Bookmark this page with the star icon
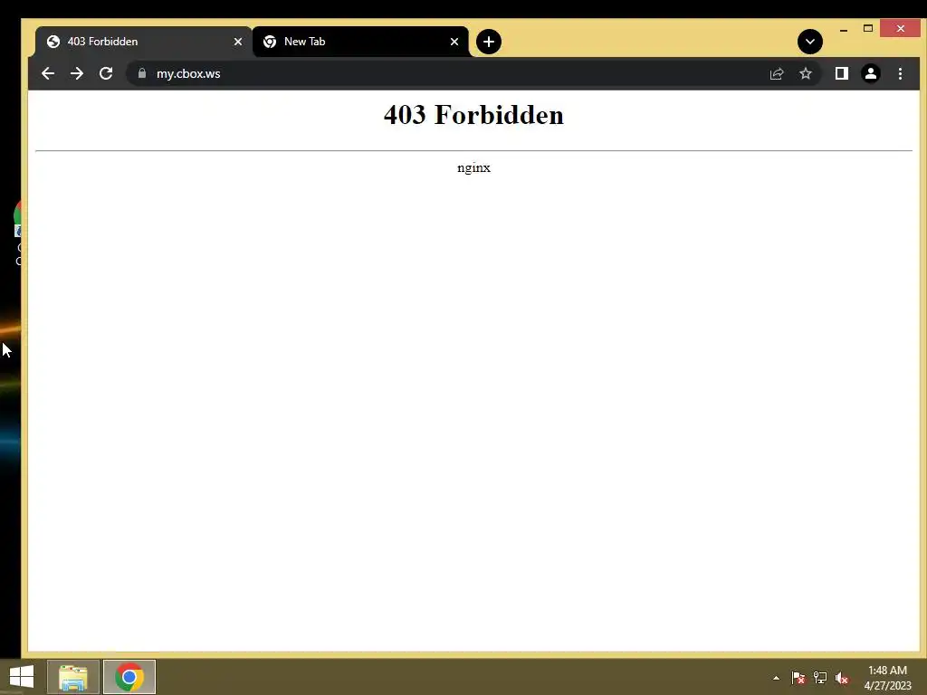The width and height of the screenshot is (927, 695). pos(805,73)
